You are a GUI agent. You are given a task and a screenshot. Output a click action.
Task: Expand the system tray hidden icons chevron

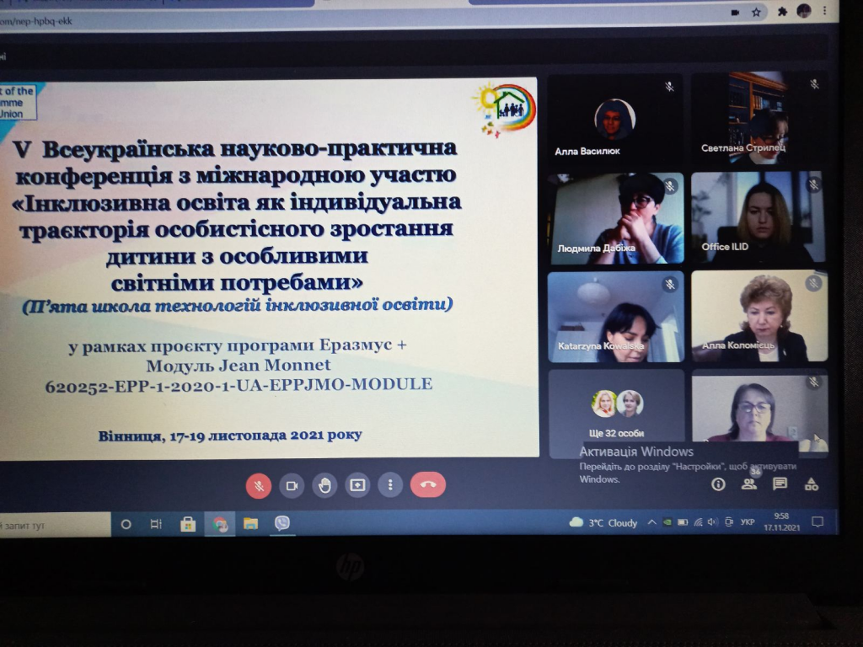[x=651, y=523]
